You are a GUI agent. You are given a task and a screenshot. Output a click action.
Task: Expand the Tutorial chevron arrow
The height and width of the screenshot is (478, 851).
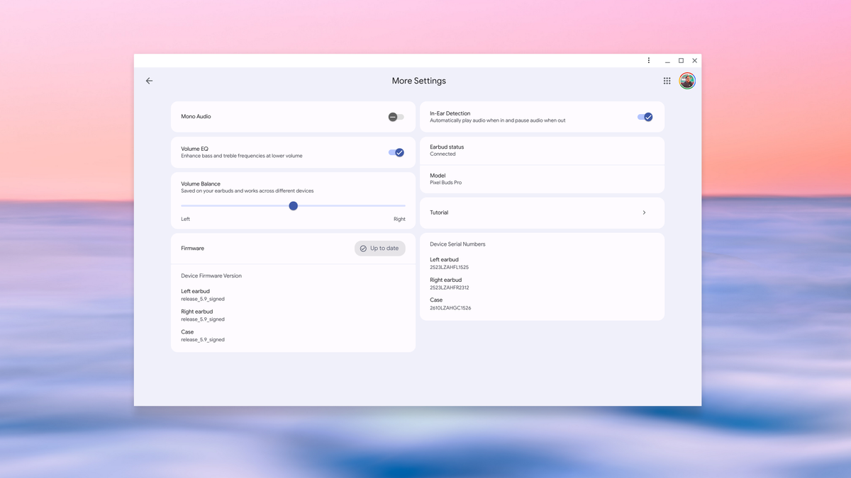pyautogui.click(x=644, y=212)
